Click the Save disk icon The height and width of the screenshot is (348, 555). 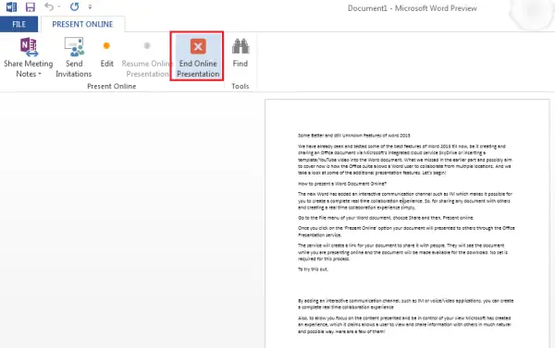[31, 7]
